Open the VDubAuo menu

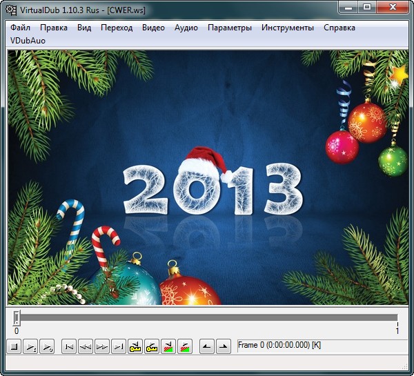(x=27, y=41)
